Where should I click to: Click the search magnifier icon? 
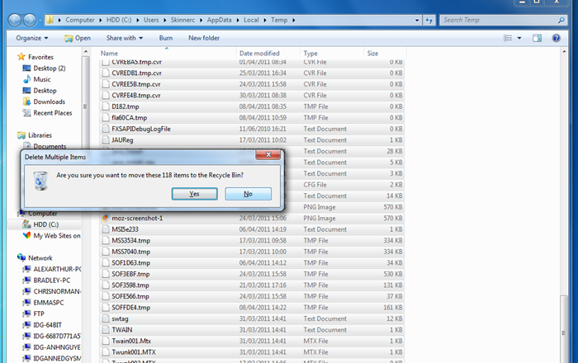(x=561, y=21)
